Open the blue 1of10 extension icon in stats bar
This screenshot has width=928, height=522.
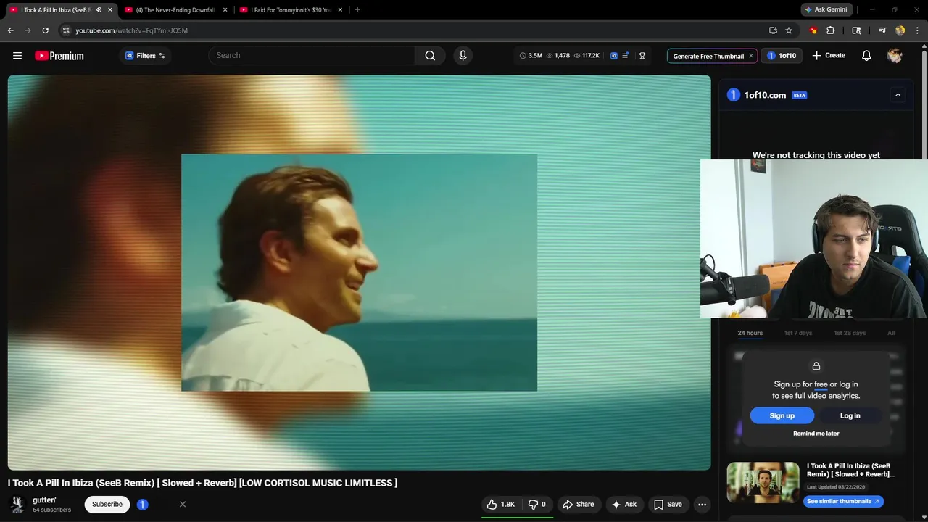point(614,56)
